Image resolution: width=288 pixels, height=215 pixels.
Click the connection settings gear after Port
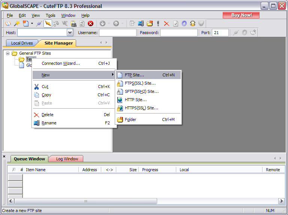tap(244, 33)
